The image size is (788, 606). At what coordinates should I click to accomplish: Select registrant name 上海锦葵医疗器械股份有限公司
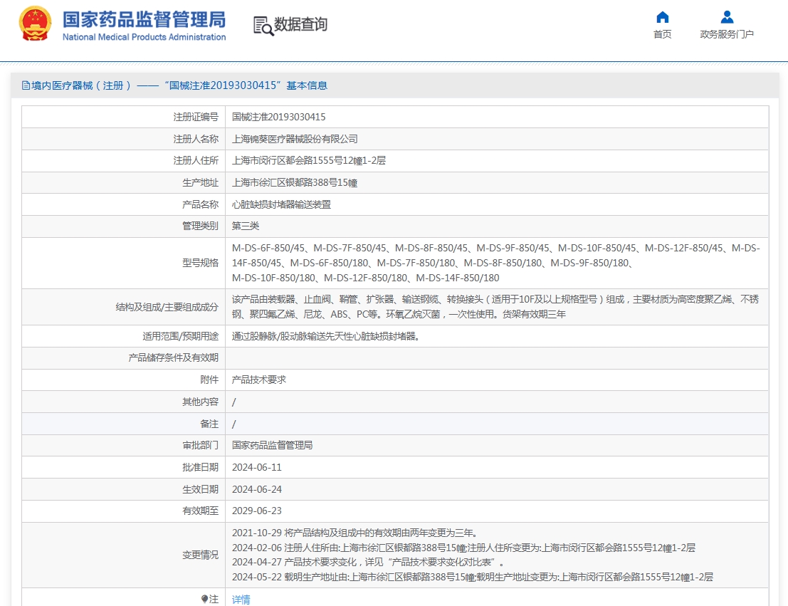tap(295, 139)
